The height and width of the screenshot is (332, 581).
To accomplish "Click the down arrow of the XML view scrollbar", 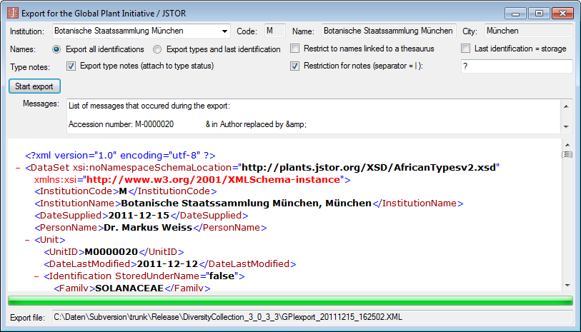I will point(567,286).
